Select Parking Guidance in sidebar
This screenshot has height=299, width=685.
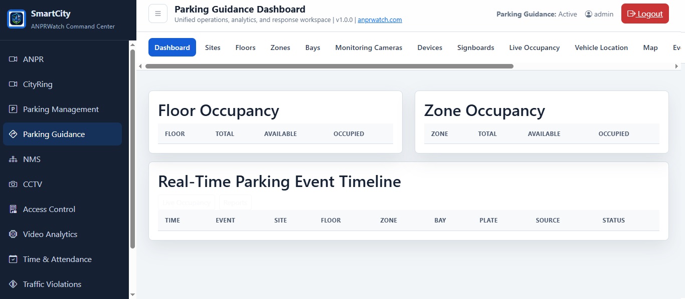(x=62, y=134)
